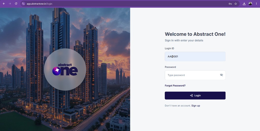Open the browser downloads icon
Screen dimensions: 260x131
point(244,4)
